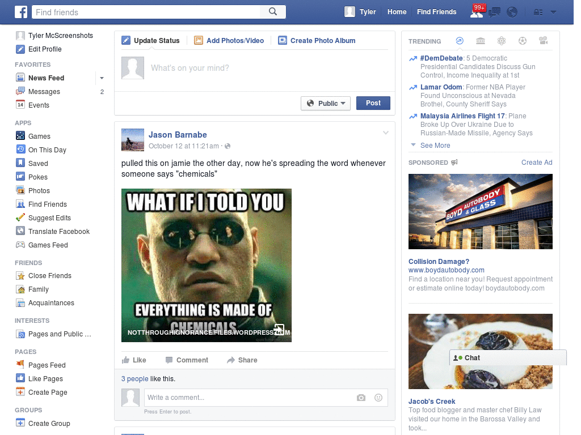Expand See More trending topics

[x=435, y=146]
